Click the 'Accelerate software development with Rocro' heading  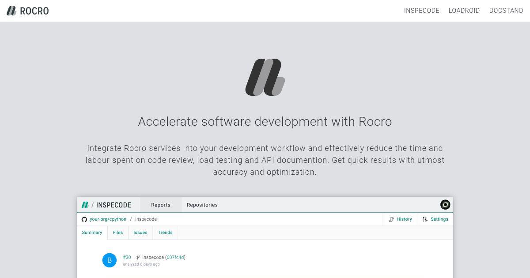point(265,121)
